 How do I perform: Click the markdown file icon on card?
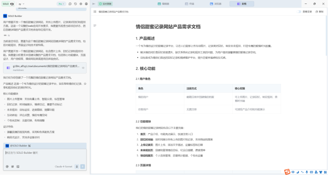pyautogui.click(x=8, y=68)
